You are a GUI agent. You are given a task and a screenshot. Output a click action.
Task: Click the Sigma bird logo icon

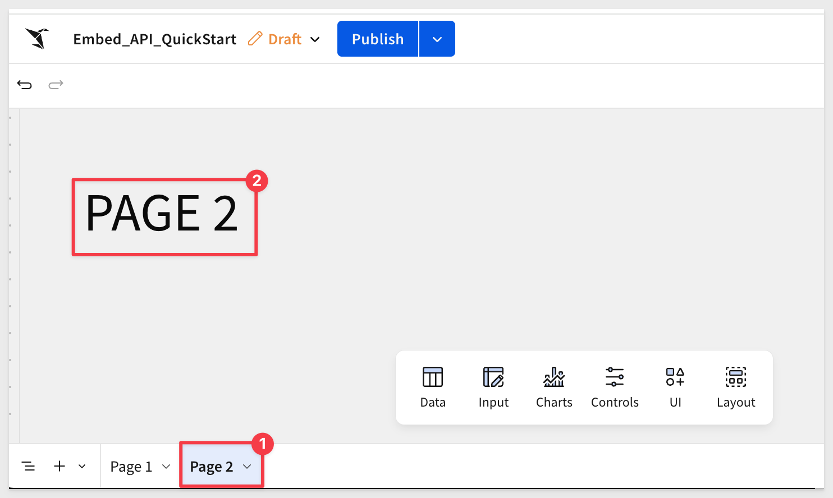click(37, 39)
